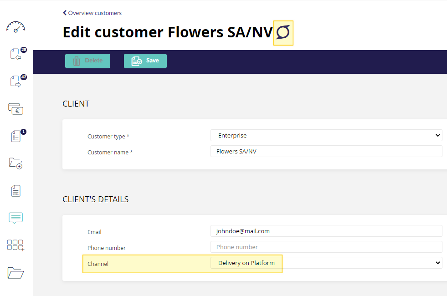Go back to Overview customers
This screenshot has width=447, height=296.
click(92, 13)
